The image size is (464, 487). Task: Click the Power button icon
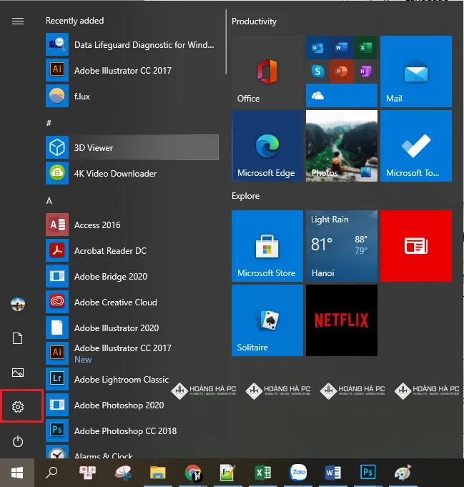coord(18,442)
